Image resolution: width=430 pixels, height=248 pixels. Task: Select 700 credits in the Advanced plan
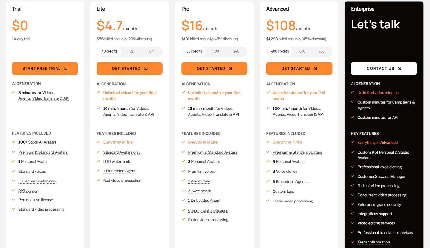pyautogui.click(x=322, y=51)
